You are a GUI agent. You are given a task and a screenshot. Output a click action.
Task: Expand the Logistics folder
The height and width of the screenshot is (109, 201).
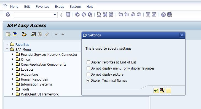[13, 69]
